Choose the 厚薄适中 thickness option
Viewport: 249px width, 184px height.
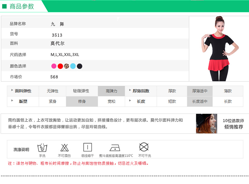click(200, 91)
